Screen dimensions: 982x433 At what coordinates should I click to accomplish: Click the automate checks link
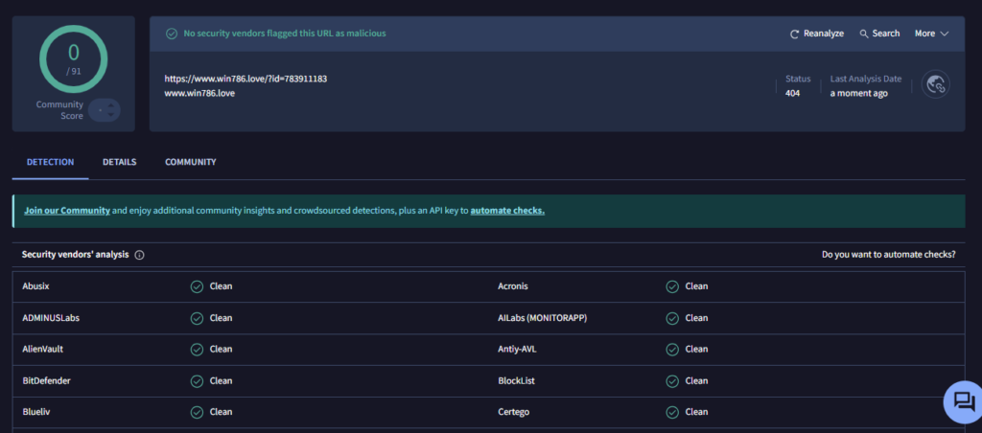pos(507,211)
